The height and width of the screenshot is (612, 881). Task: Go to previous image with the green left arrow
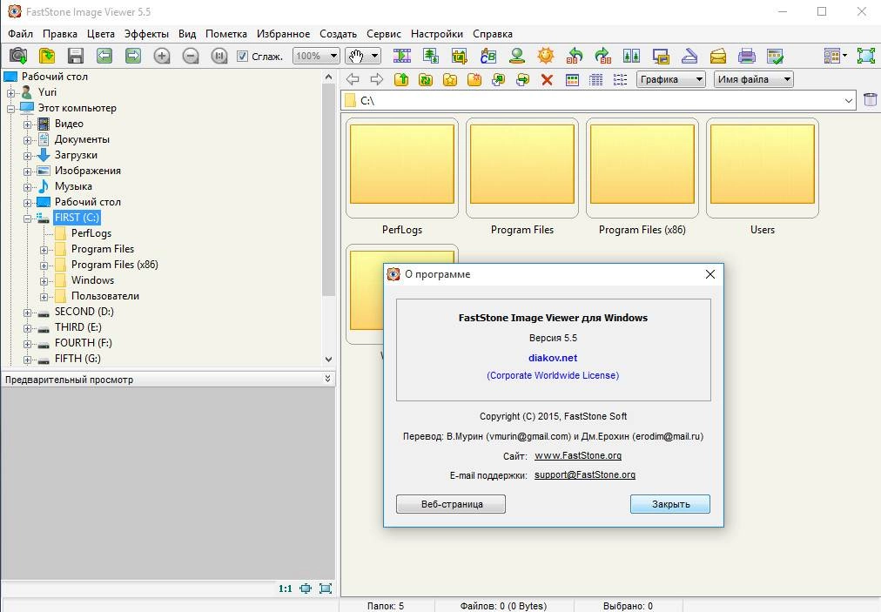[104, 56]
